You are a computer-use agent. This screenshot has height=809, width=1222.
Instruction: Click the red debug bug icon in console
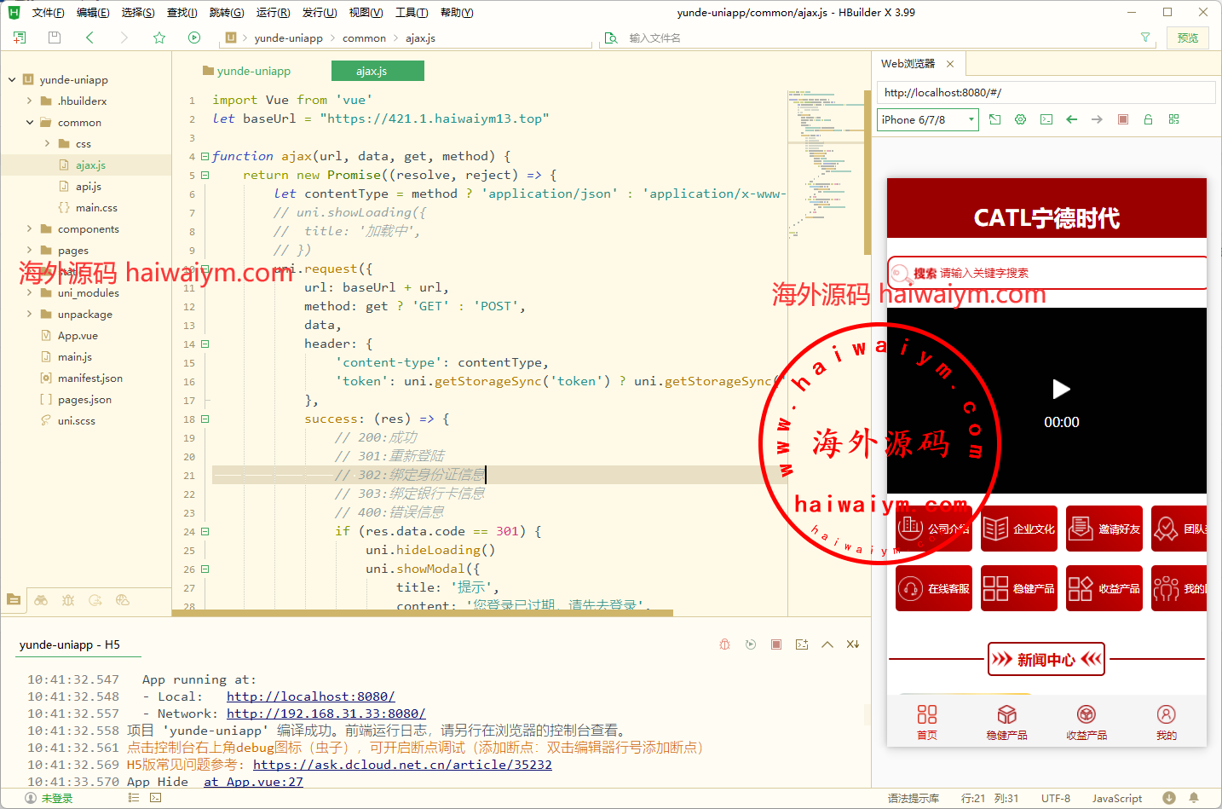724,644
